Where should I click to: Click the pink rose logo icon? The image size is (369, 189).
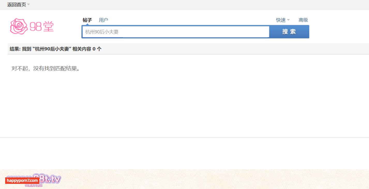coord(19,26)
